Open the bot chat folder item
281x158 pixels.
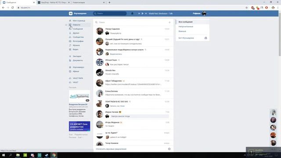point(192,38)
